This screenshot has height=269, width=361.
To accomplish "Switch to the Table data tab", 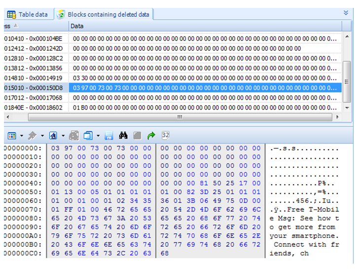I will pyautogui.click(x=28, y=14).
